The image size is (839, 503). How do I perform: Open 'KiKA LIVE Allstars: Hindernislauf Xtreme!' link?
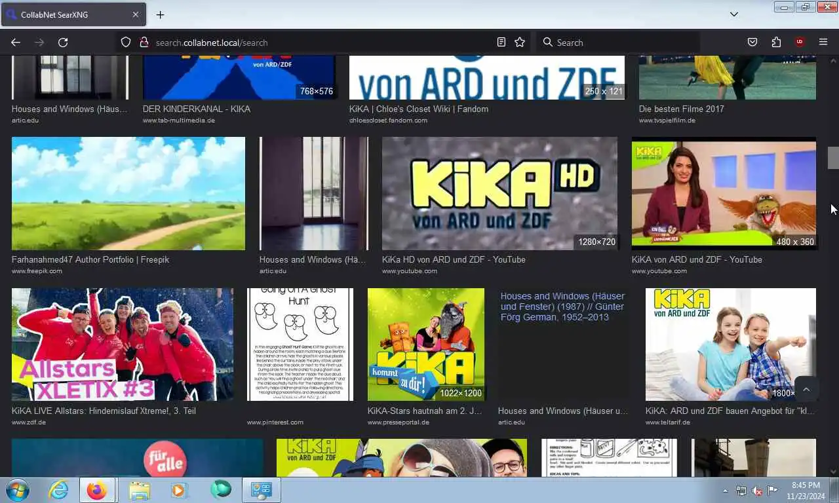tap(104, 411)
